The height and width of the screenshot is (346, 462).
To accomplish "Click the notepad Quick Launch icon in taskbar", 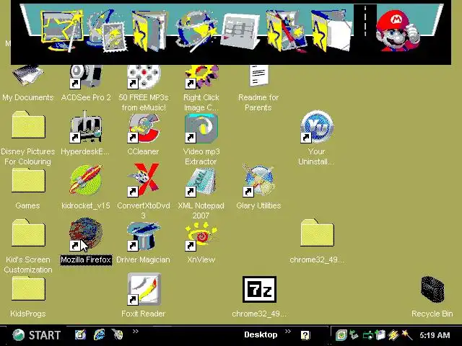I will (80, 334).
